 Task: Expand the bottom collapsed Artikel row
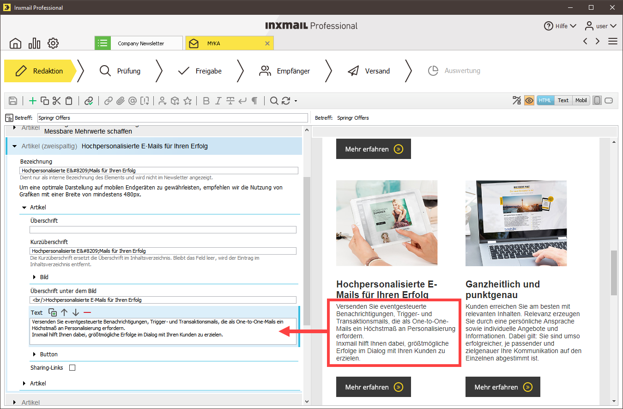point(15,403)
